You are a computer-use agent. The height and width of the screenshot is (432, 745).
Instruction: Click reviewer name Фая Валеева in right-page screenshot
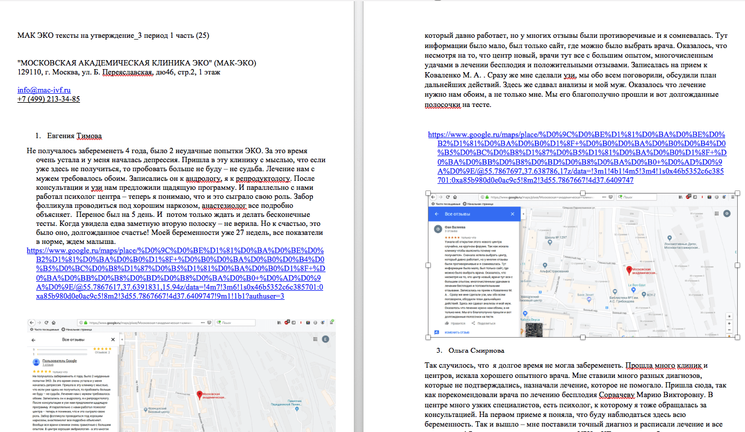[x=455, y=227]
